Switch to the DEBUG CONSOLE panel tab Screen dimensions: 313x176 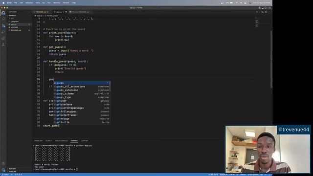61,141
